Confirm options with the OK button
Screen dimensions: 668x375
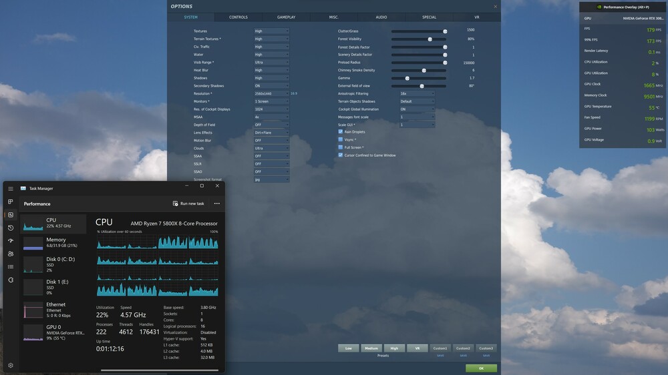tap(481, 368)
